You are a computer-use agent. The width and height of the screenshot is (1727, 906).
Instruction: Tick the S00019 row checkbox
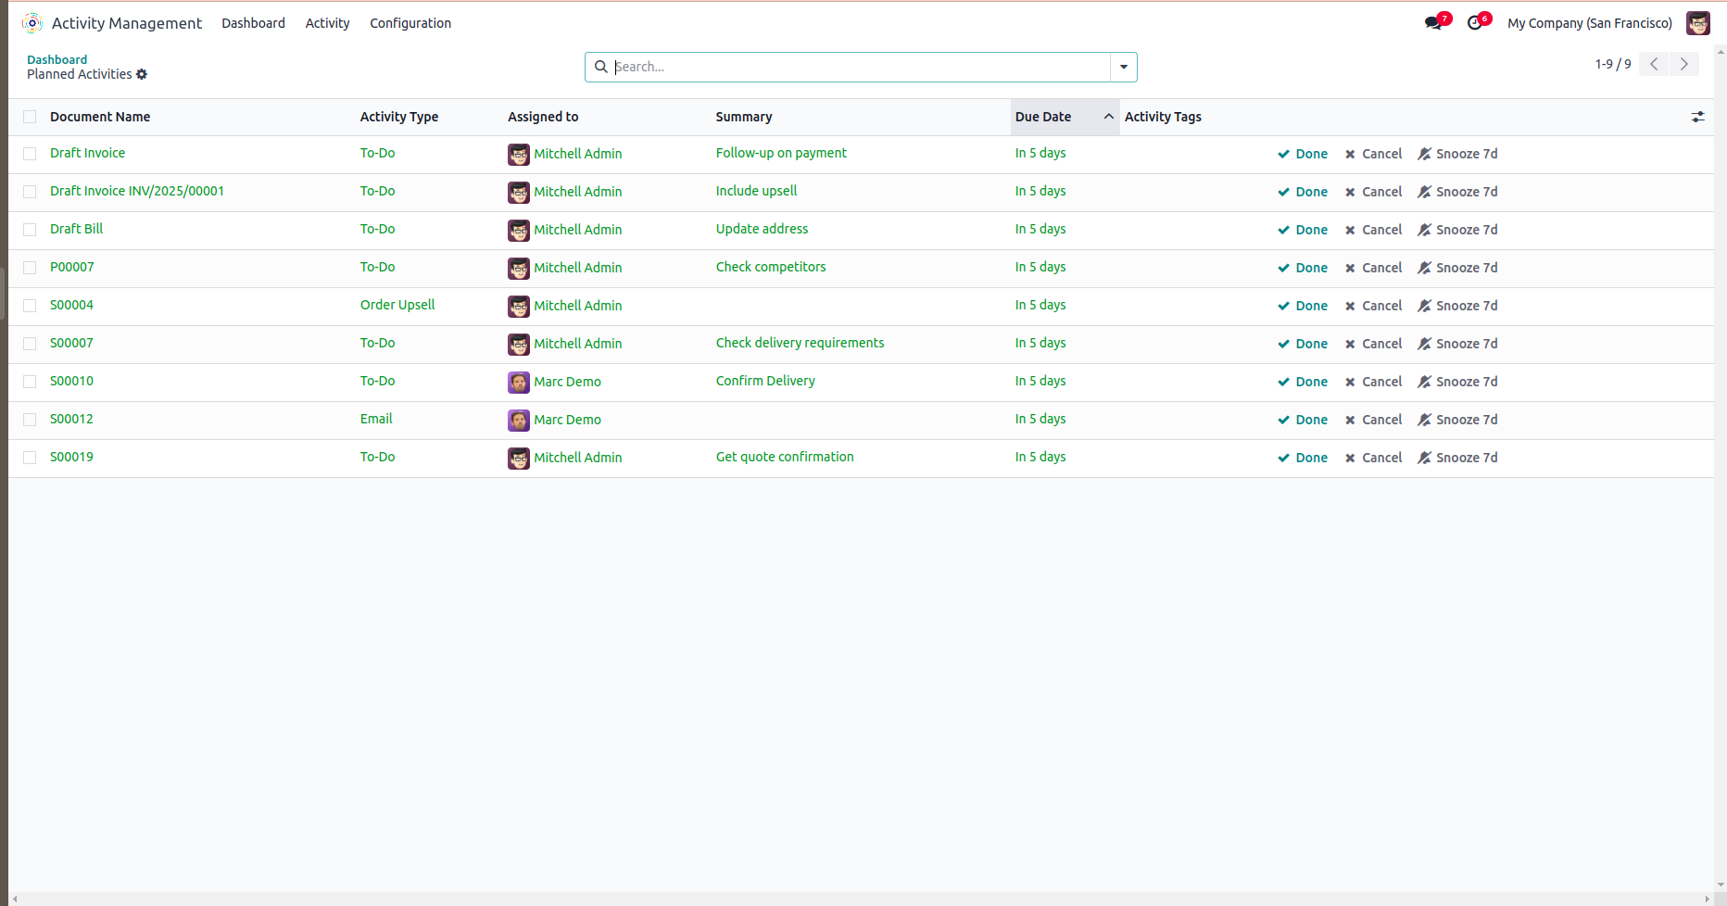30,458
